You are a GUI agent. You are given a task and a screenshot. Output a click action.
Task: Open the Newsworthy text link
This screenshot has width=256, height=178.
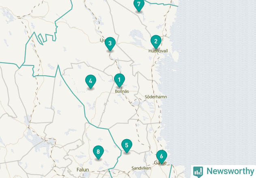coord(230,171)
